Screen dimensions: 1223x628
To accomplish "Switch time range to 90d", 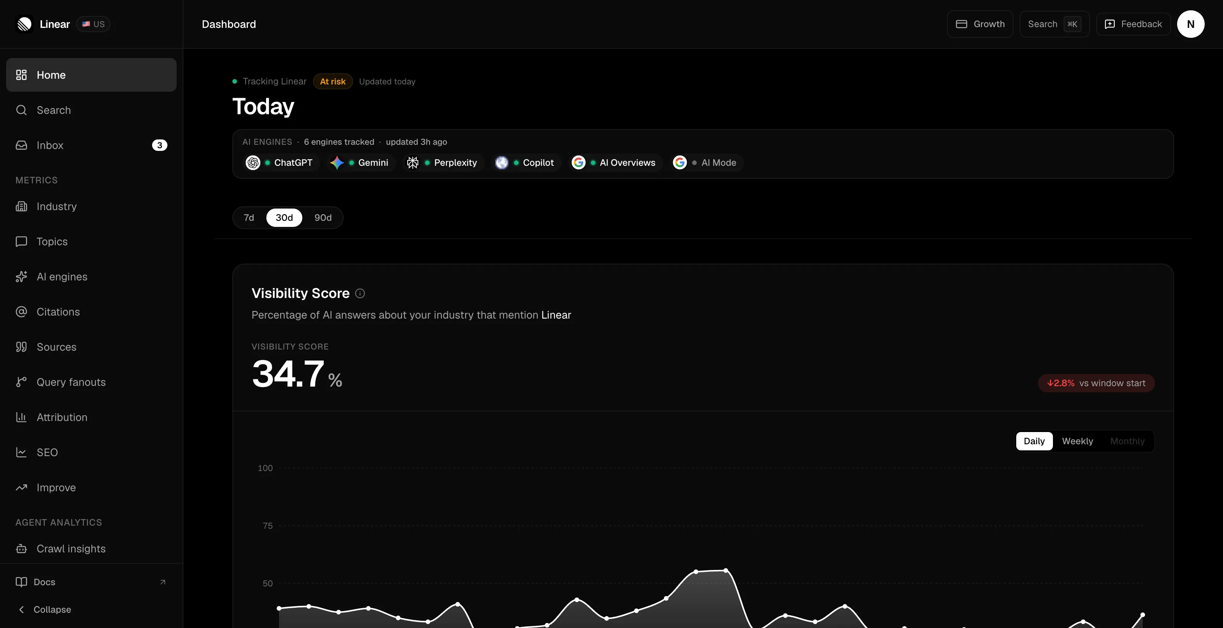I will (323, 218).
